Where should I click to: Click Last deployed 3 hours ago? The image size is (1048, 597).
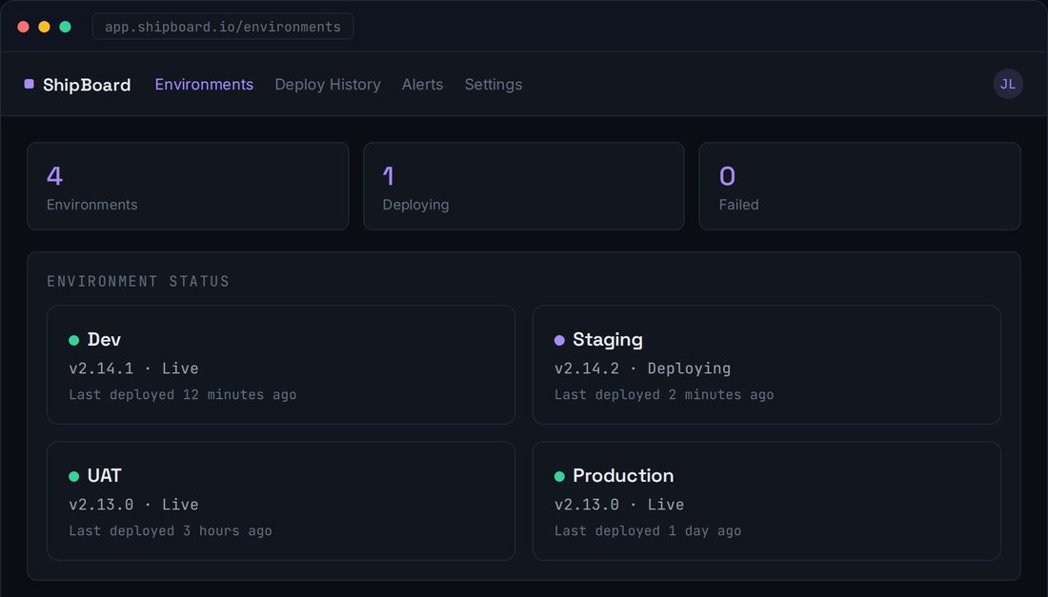point(171,531)
